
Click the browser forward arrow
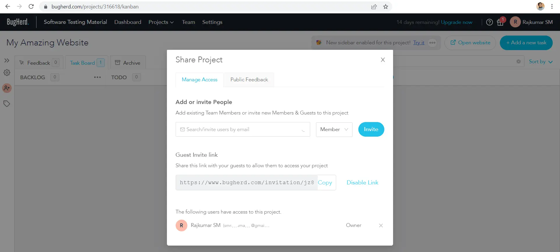tap(19, 6)
